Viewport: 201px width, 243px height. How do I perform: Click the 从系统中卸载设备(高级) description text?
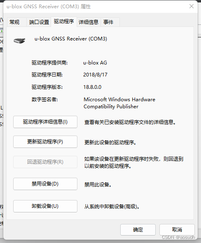[112, 207]
